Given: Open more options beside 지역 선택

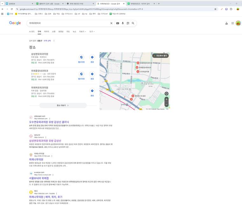Looking at the screenshot, I should point(54,41).
